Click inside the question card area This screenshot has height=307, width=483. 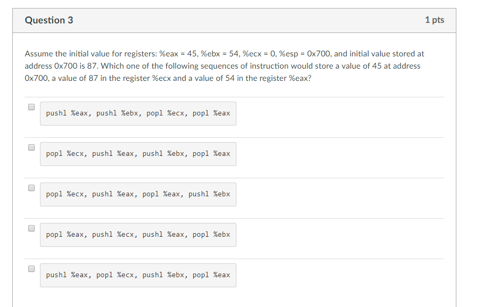[x=320, y=160]
